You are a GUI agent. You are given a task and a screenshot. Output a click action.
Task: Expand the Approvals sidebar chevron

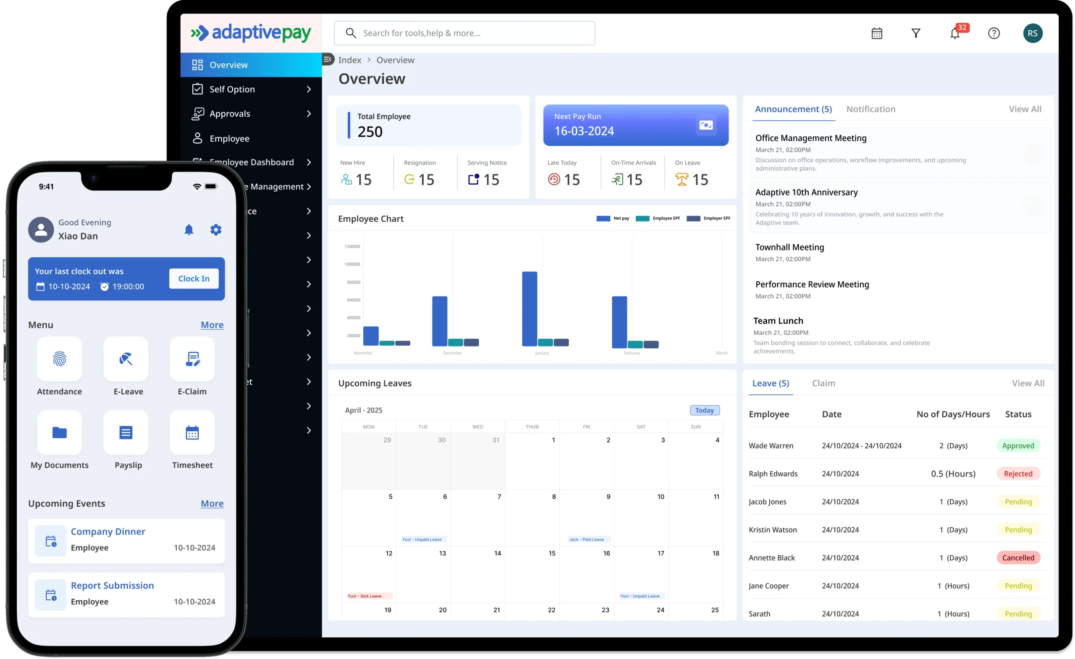tap(309, 114)
